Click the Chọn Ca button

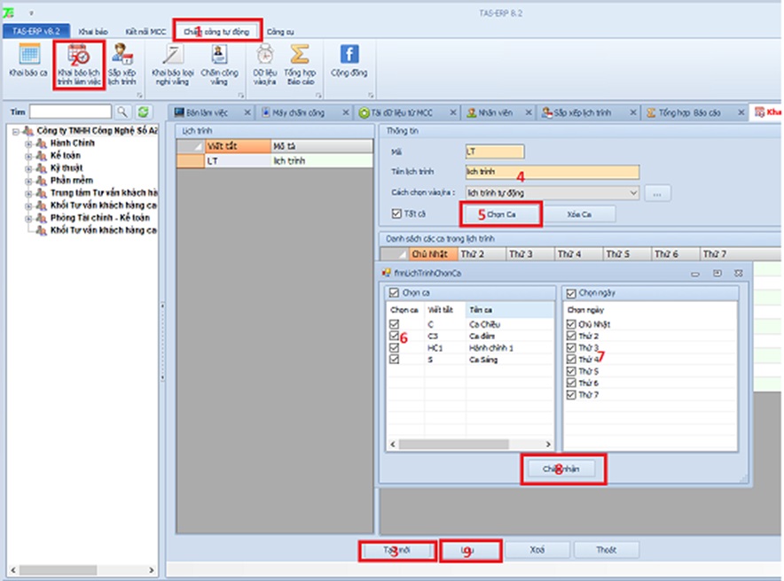tap(501, 214)
